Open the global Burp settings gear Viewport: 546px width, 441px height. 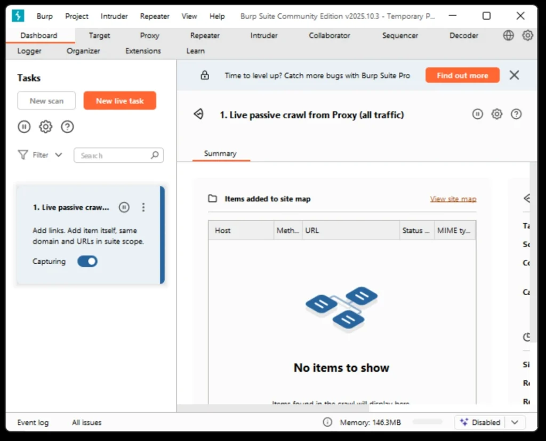[528, 35]
